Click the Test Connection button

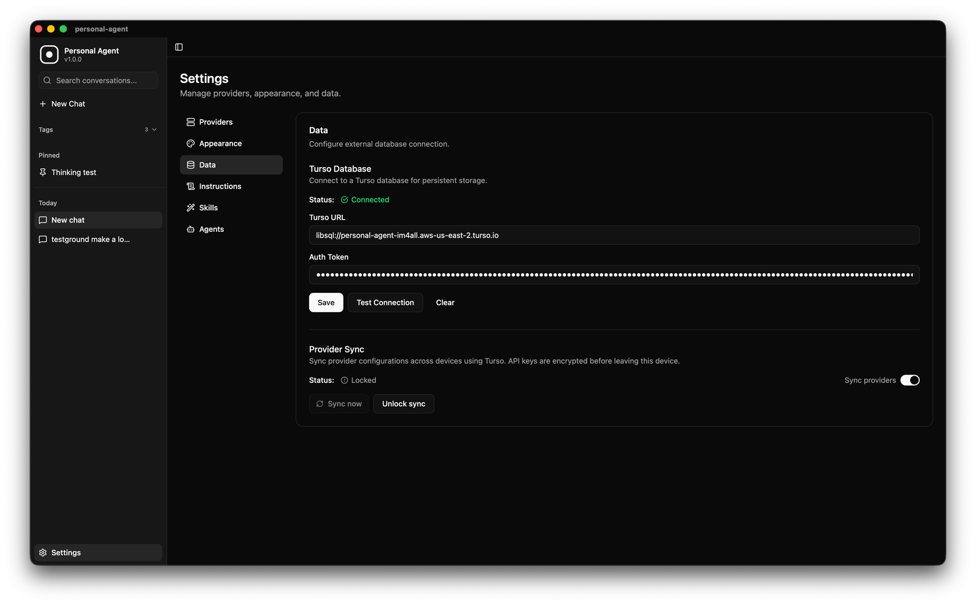pos(385,302)
